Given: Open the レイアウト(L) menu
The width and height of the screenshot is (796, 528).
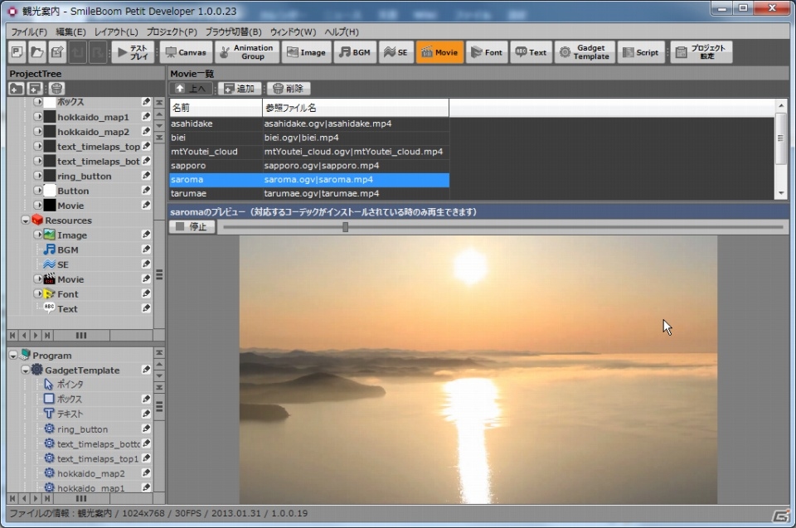Looking at the screenshot, I should [116, 31].
